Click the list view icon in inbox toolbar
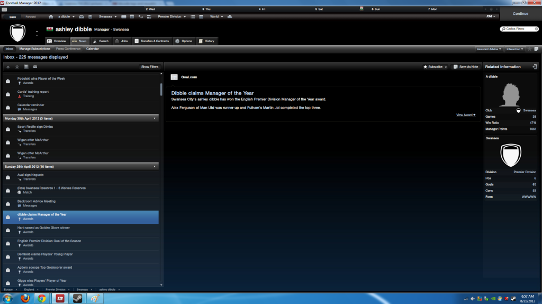This screenshot has height=304, width=542. point(26,67)
